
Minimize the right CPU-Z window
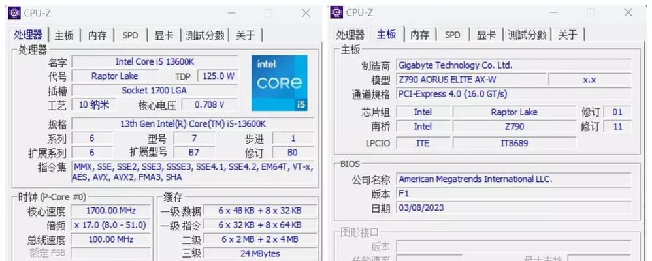point(553,13)
